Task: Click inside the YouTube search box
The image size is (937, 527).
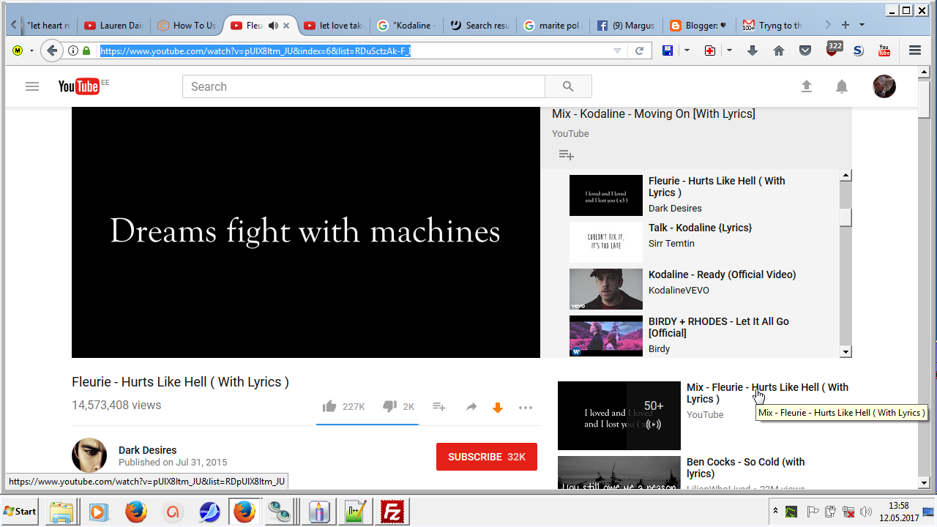Action: 364,86
